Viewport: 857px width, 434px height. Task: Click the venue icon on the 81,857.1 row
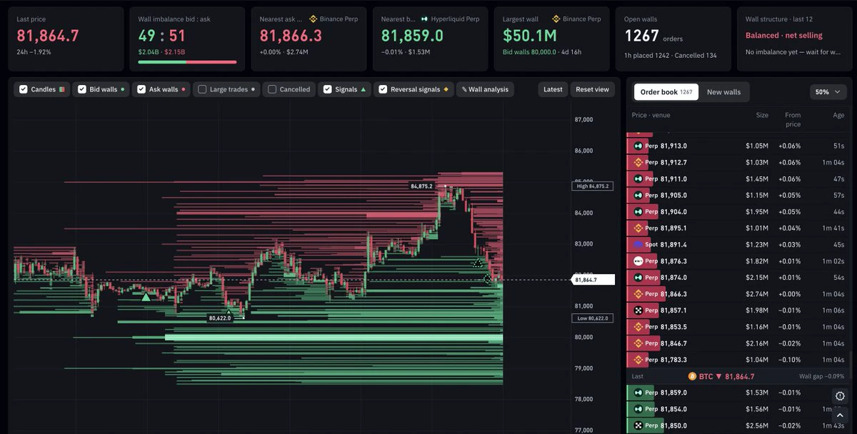tap(638, 310)
